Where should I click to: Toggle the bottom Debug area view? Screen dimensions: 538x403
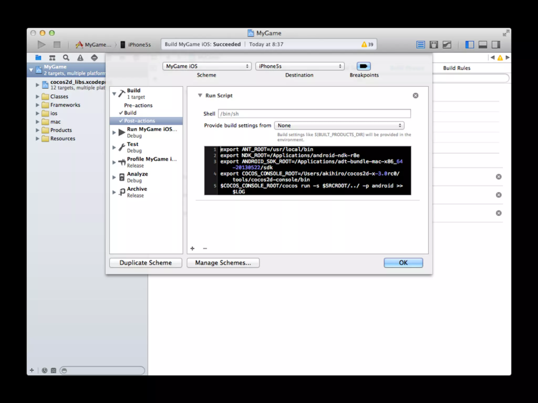(483, 45)
